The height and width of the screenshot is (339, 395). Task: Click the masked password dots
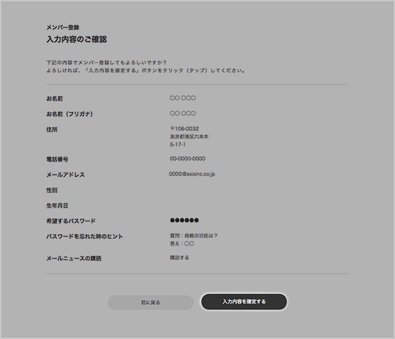pos(184,221)
